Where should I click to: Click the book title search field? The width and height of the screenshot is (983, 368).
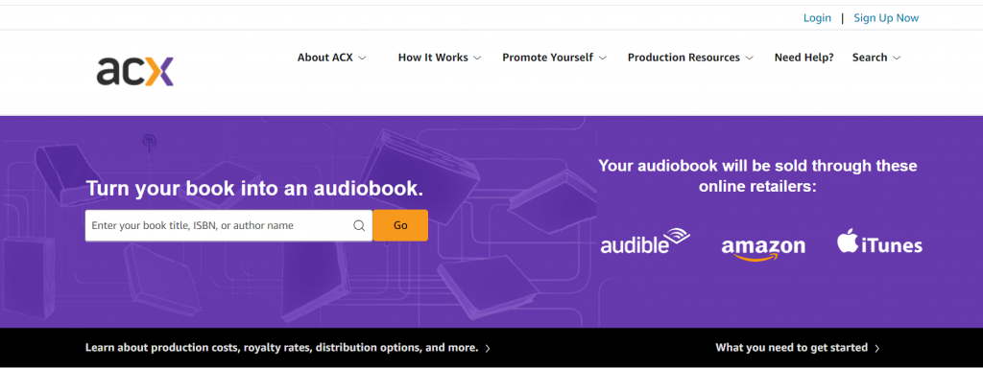coord(228,225)
